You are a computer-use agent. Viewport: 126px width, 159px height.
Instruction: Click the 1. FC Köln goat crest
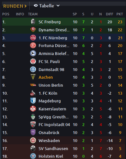pos(33,93)
